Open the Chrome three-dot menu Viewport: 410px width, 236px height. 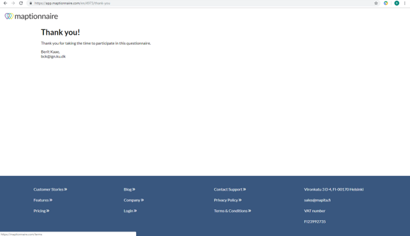(x=404, y=3)
